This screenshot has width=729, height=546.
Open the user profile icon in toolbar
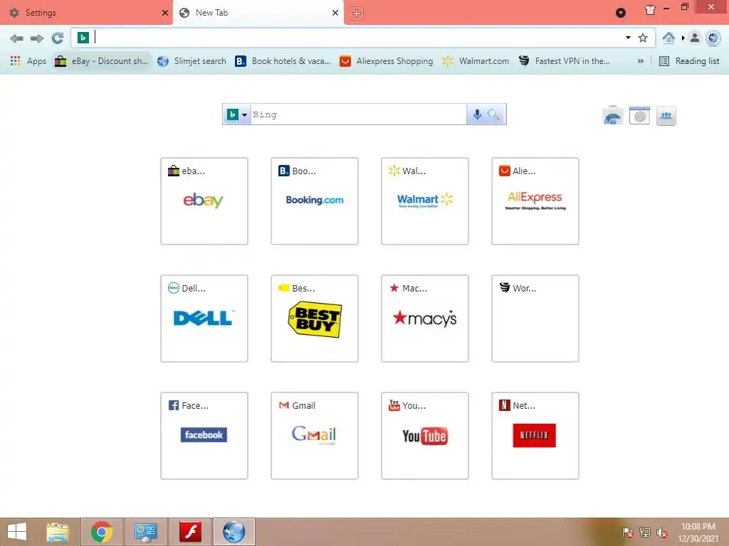coord(695,38)
